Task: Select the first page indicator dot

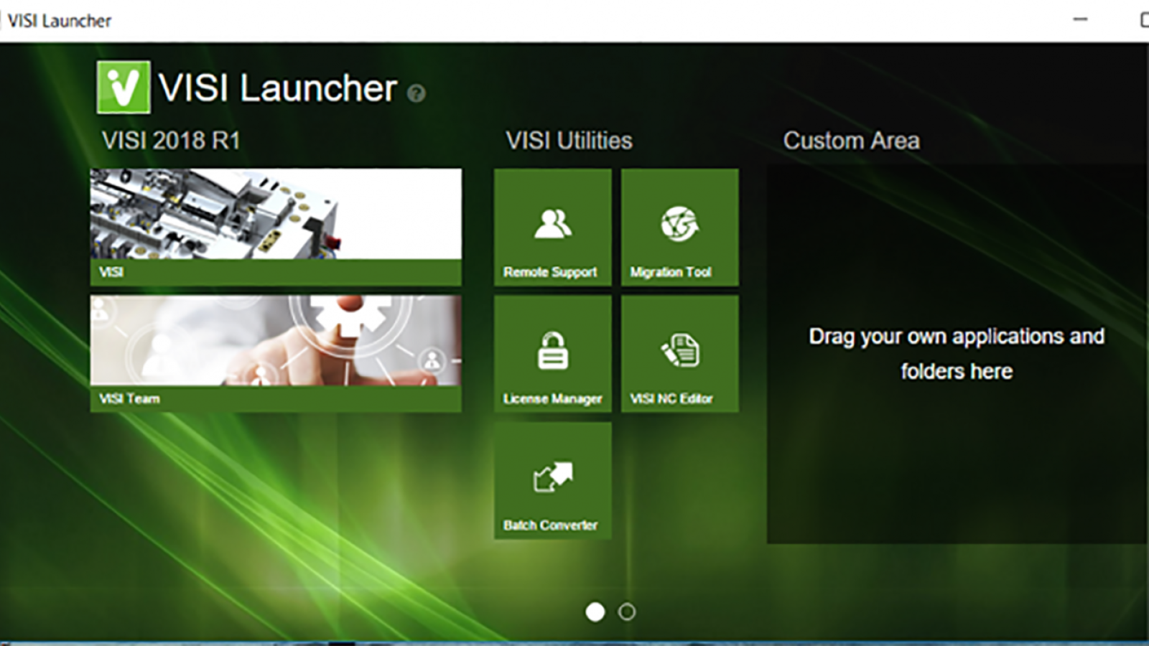Action: pos(595,612)
